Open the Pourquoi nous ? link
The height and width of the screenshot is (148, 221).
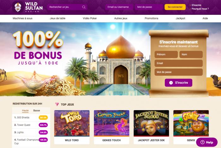coord(200,9)
